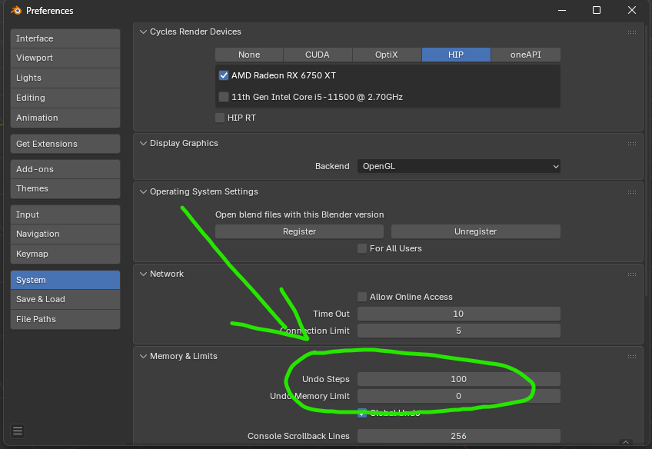Open the Backend OpenGL dropdown
Screen dimensions: 652x449
(x=459, y=166)
